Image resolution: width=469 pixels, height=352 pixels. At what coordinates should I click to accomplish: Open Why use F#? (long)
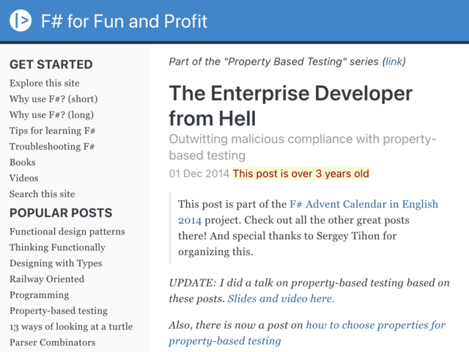point(52,114)
